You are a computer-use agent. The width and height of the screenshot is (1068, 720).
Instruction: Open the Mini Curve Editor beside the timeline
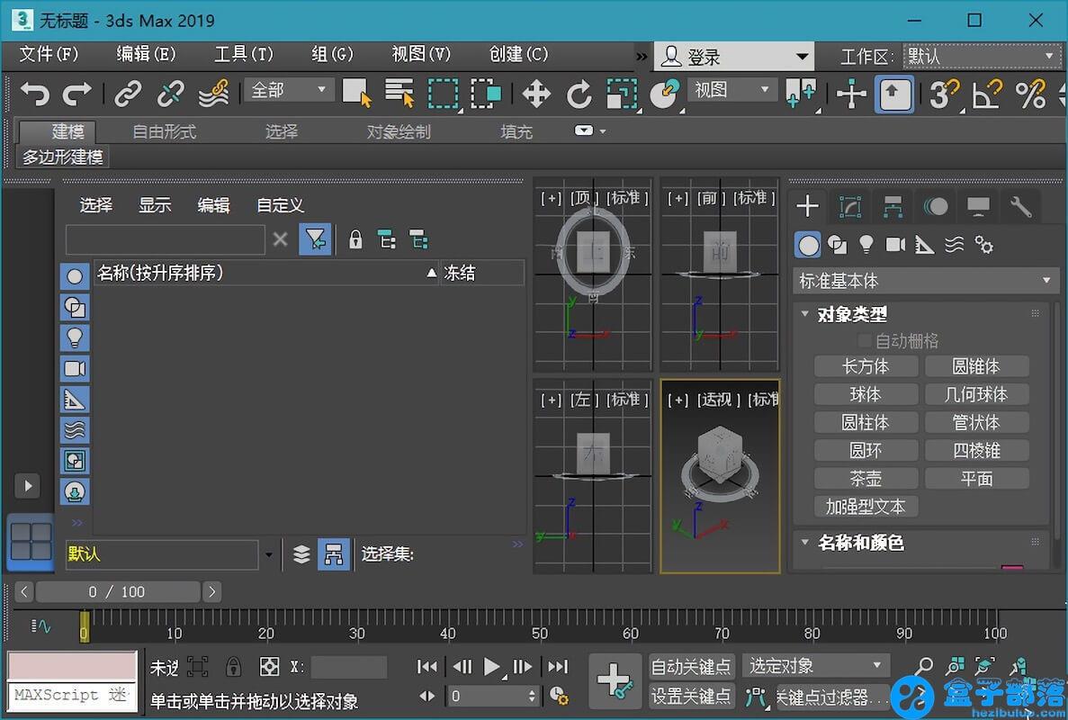pos(40,625)
